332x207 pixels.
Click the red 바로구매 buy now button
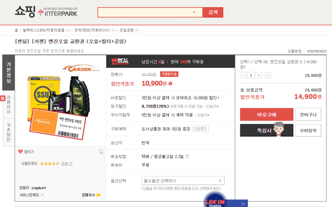[x=267, y=114]
